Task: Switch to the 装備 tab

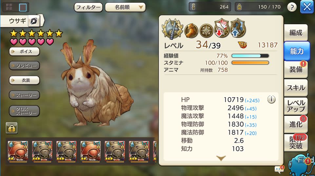Action: [x=296, y=70]
